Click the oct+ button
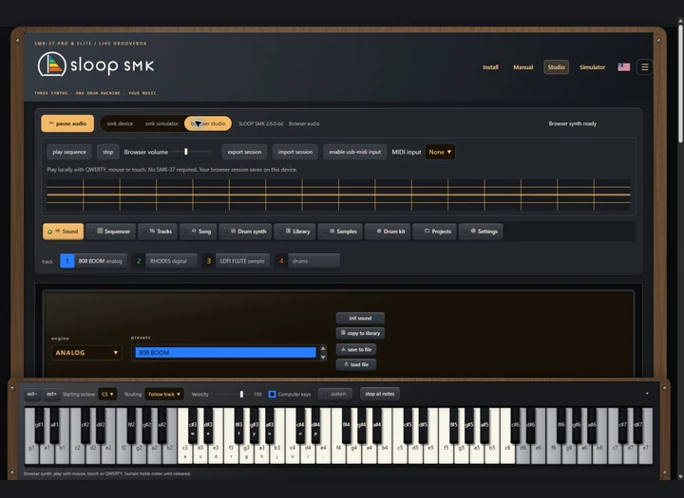Viewport: 684px width, 498px height. pyautogui.click(x=51, y=394)
